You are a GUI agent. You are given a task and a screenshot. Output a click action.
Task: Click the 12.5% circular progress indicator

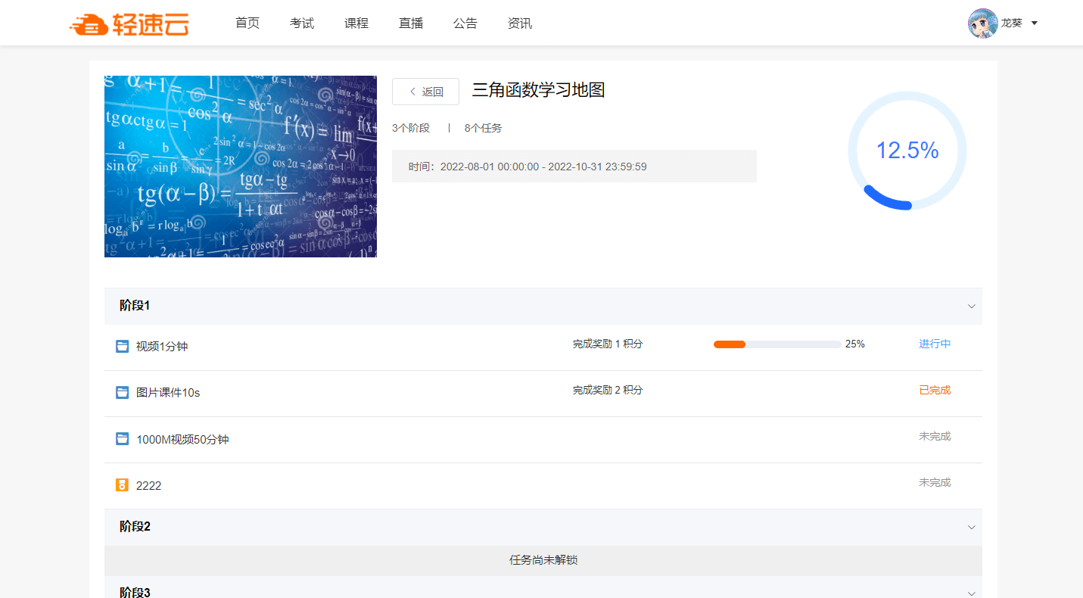[907, 151]
